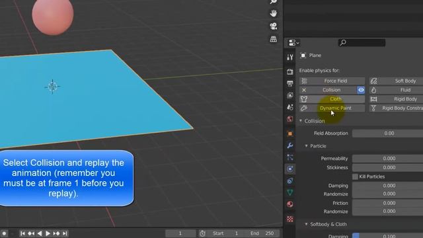This screenshot has height=238, width=423.
Task: Click the Field Absorption value field
Action: point(388,134)
